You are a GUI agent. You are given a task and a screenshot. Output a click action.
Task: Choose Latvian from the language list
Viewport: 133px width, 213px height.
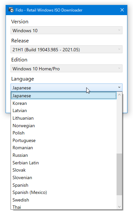click(64, 110)
